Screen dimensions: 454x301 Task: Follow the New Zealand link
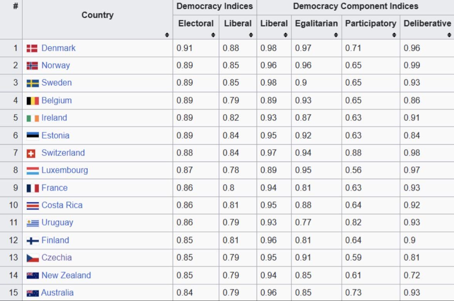pyautogui.click(x=66, y=275)
